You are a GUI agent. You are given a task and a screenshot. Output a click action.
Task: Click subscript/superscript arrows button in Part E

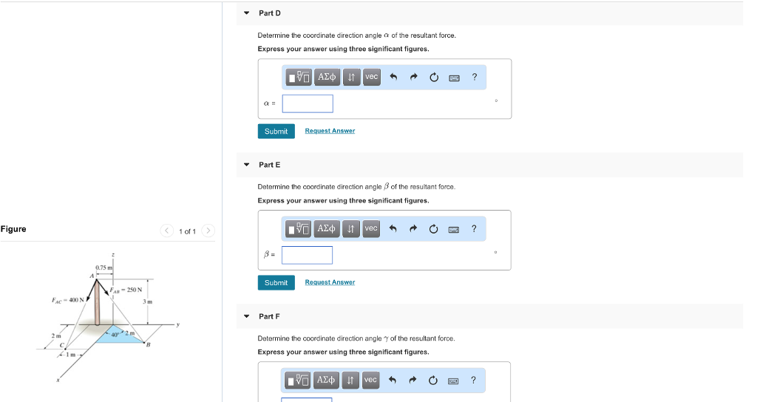[x=351, y=229]
